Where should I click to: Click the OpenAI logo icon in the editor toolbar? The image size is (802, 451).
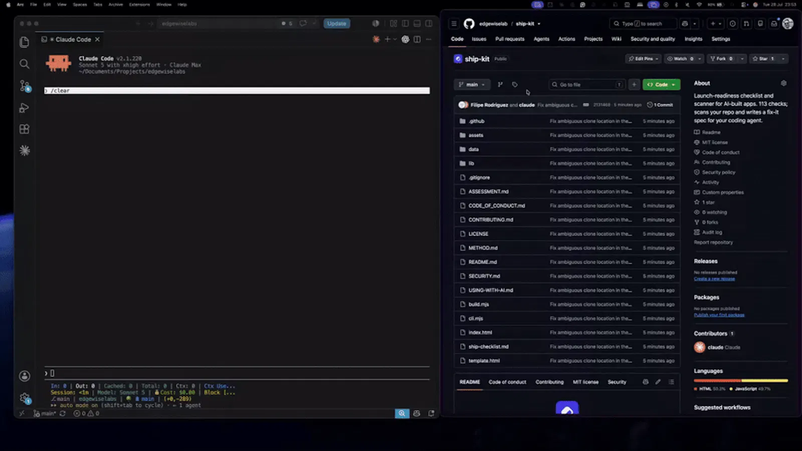pyautogui.click(x=405, y=39)
